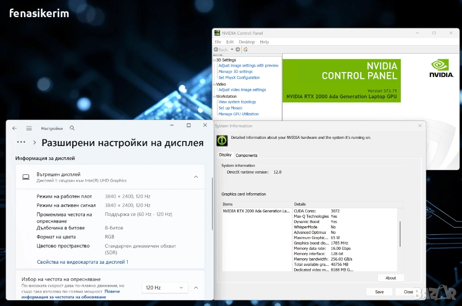Viewport: 462px width, 306px height.
Task: Switch to the Components tab
Action: coord(246,155)
